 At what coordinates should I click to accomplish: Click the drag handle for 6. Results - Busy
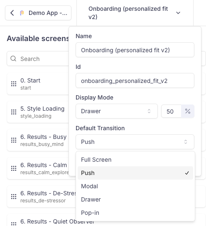(14, 140)
